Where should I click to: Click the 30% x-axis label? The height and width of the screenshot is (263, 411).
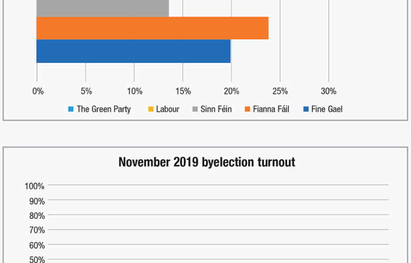(x=328, y=91)
